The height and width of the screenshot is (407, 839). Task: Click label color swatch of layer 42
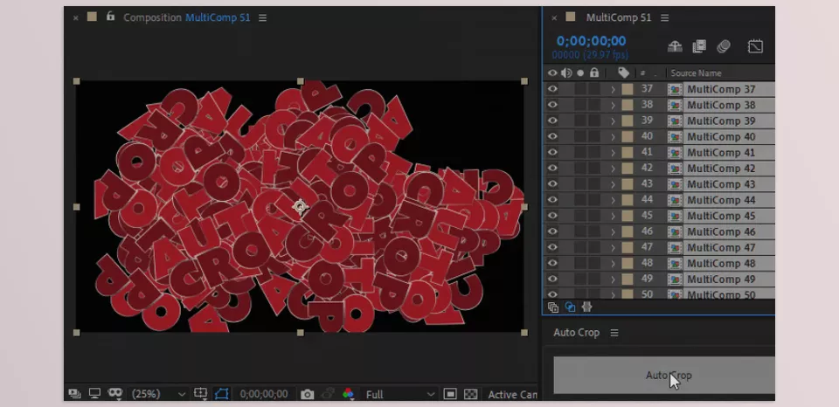pos(628,169)
